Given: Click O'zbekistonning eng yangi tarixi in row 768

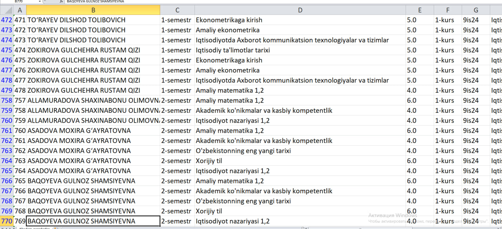Looking at the screenshot, I should [x=300, y=201].
